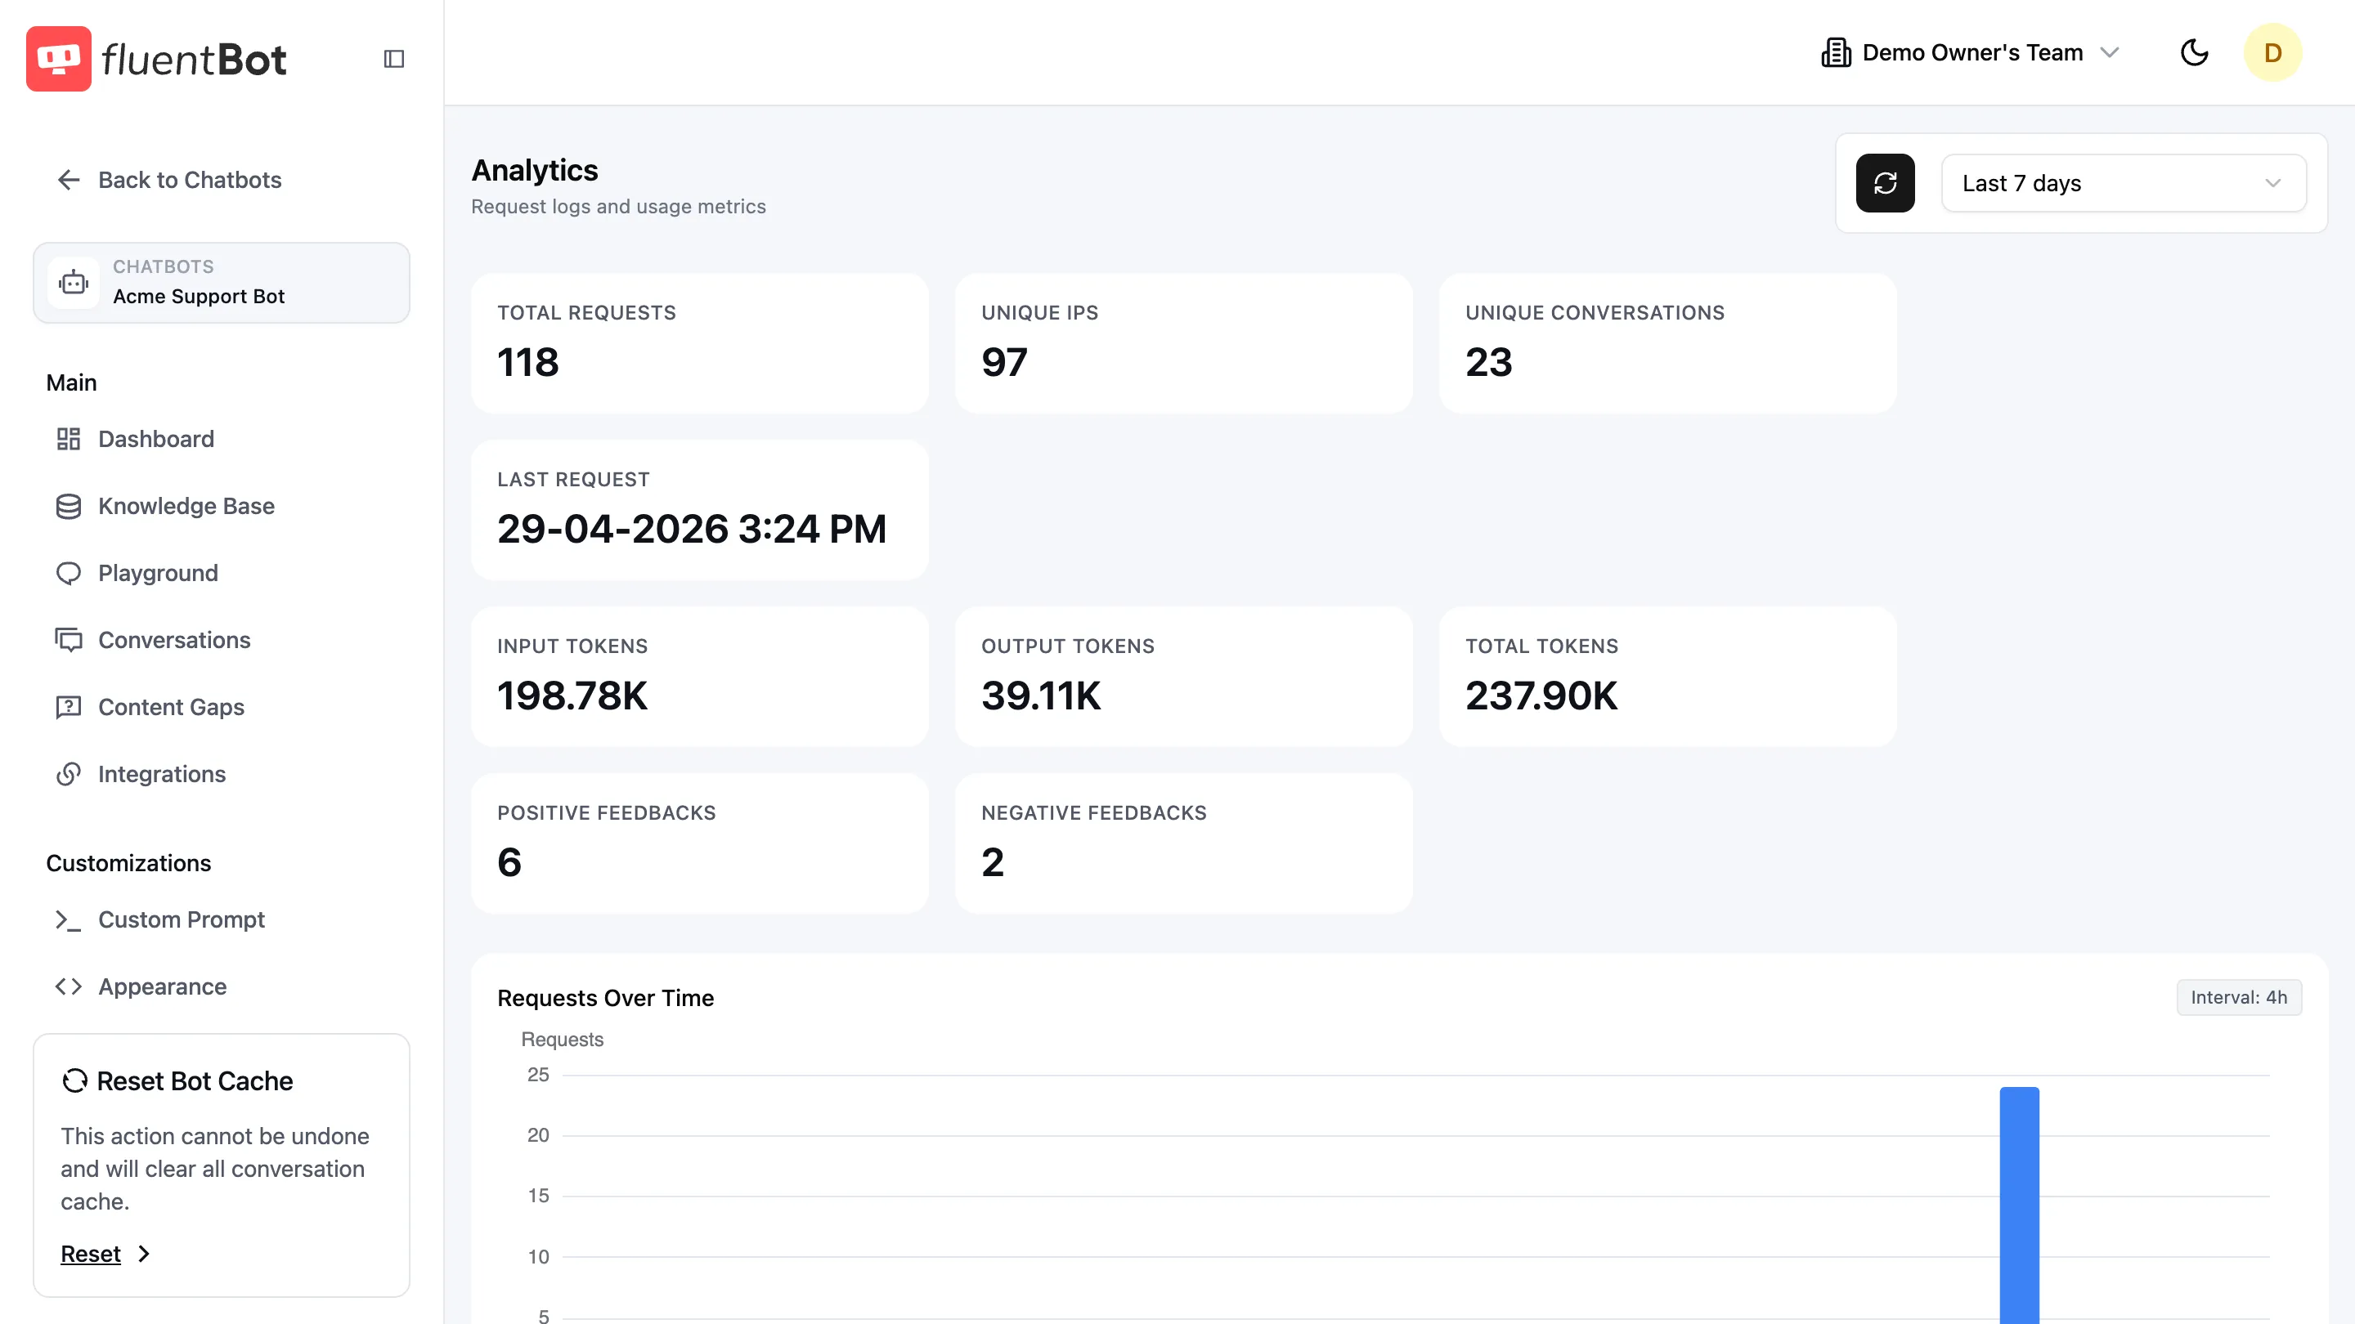The image size is (2355, 1324).
Task: Open the Acme Support Bot chatbot selector
Action: [x=222, y=282]
